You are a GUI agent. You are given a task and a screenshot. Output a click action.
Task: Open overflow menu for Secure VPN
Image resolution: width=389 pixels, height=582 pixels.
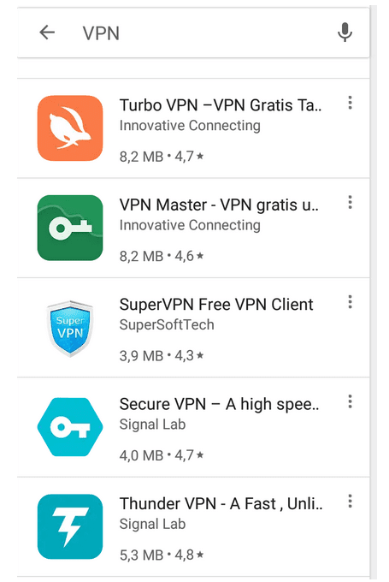click(350, 401)
